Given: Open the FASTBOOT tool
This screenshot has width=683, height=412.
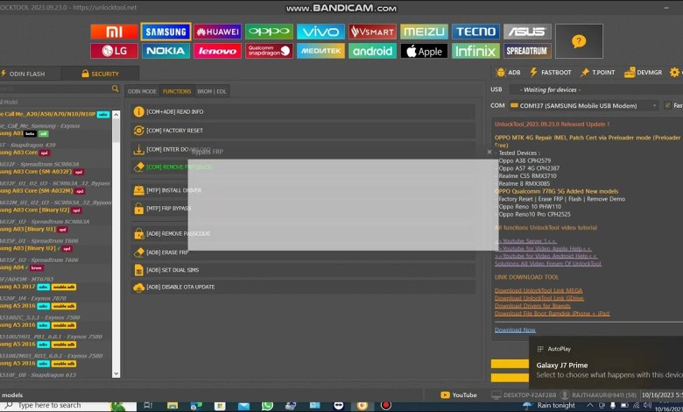Looking at the screenshot, I should click(x=550, y=73).
